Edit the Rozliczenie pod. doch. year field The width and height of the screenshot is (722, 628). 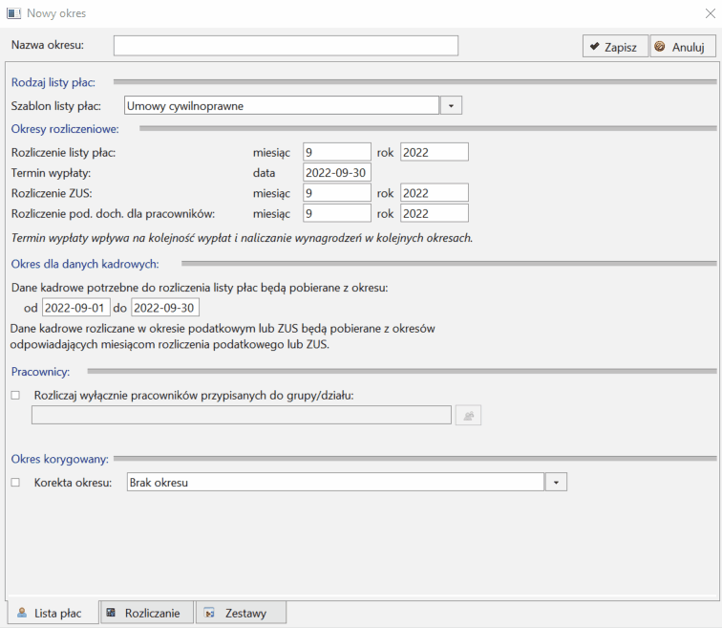click(x=435, y=213)
